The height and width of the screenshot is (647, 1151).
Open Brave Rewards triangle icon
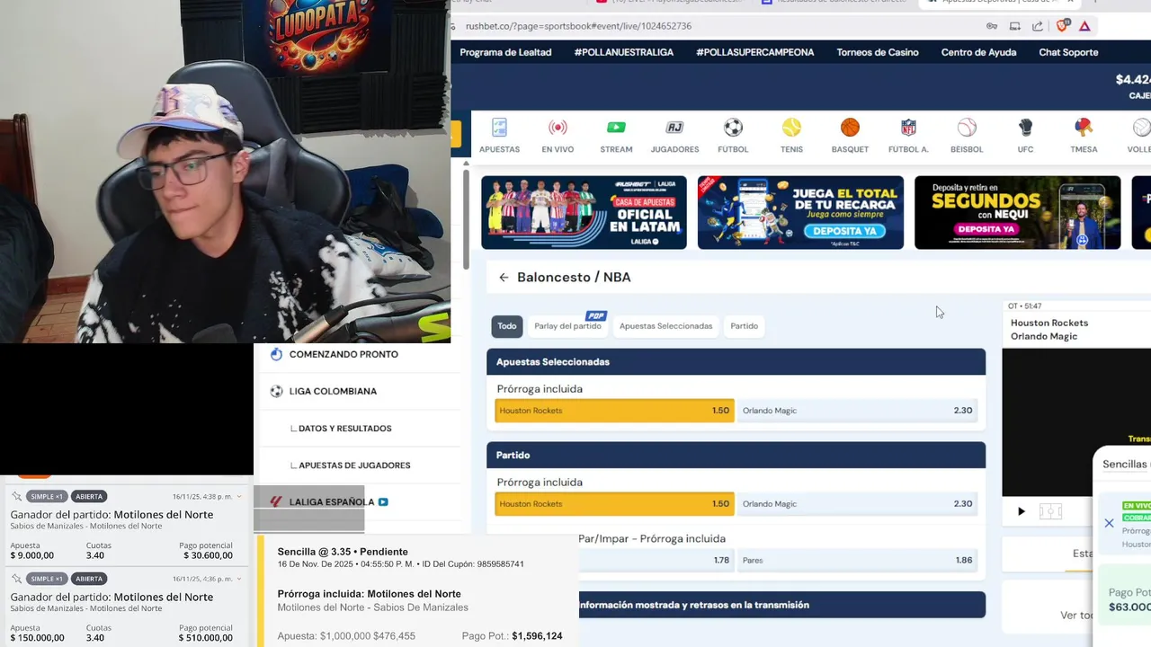point(1084,26)
